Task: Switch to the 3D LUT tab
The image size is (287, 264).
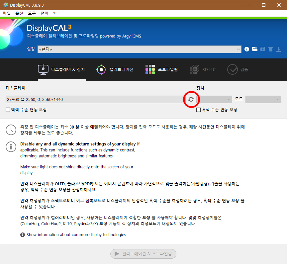Action: pyautogui.click(x=203, y=69)
